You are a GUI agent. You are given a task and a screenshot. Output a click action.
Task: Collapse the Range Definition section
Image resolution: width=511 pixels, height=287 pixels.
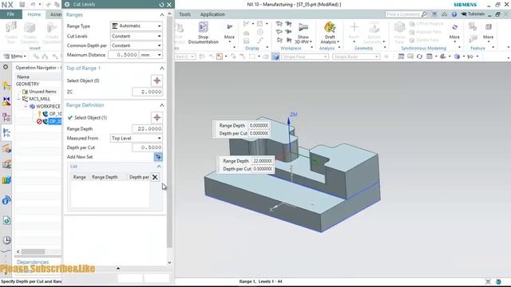[x=161, y=105]
